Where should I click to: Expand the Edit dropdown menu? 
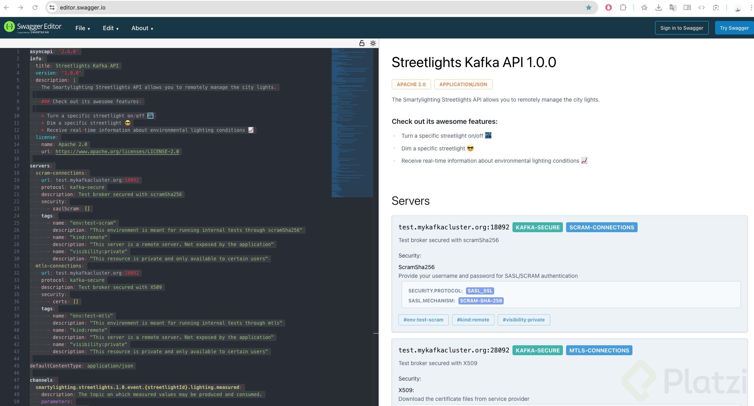(x=110, y=28)
